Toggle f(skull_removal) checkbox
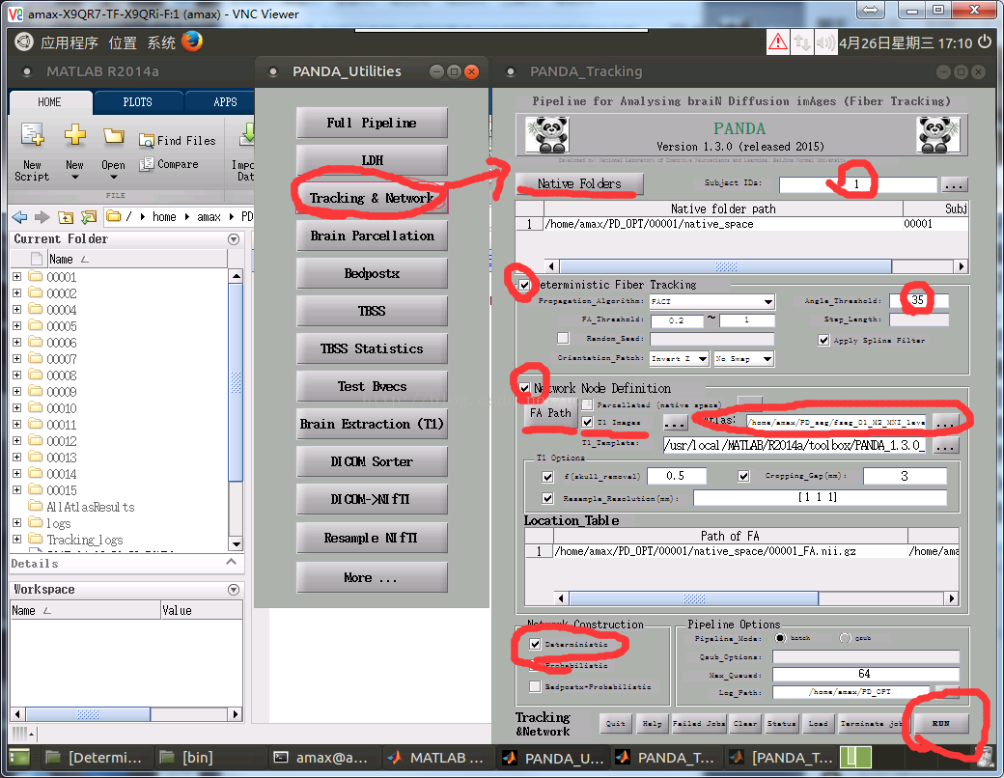Screen dimensions: 1004x778 (547, 477)
